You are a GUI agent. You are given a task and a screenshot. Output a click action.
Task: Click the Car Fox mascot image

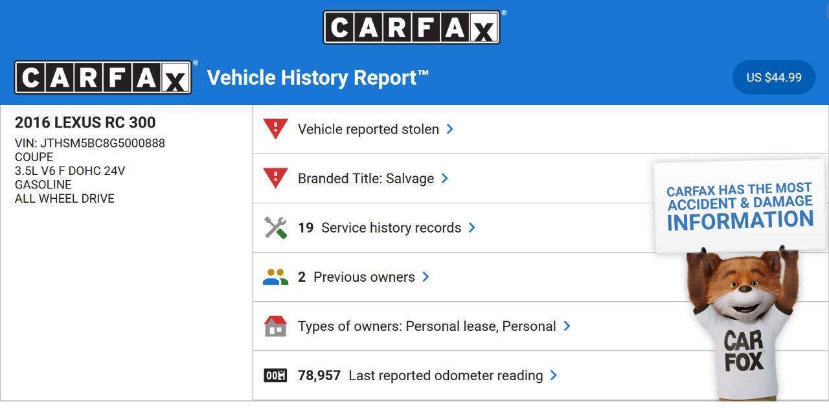pyautogui.click(x=742, y=324)
